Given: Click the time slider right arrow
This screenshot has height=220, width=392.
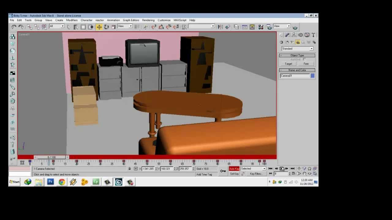Looking at the screenshot, I should 67,157.
